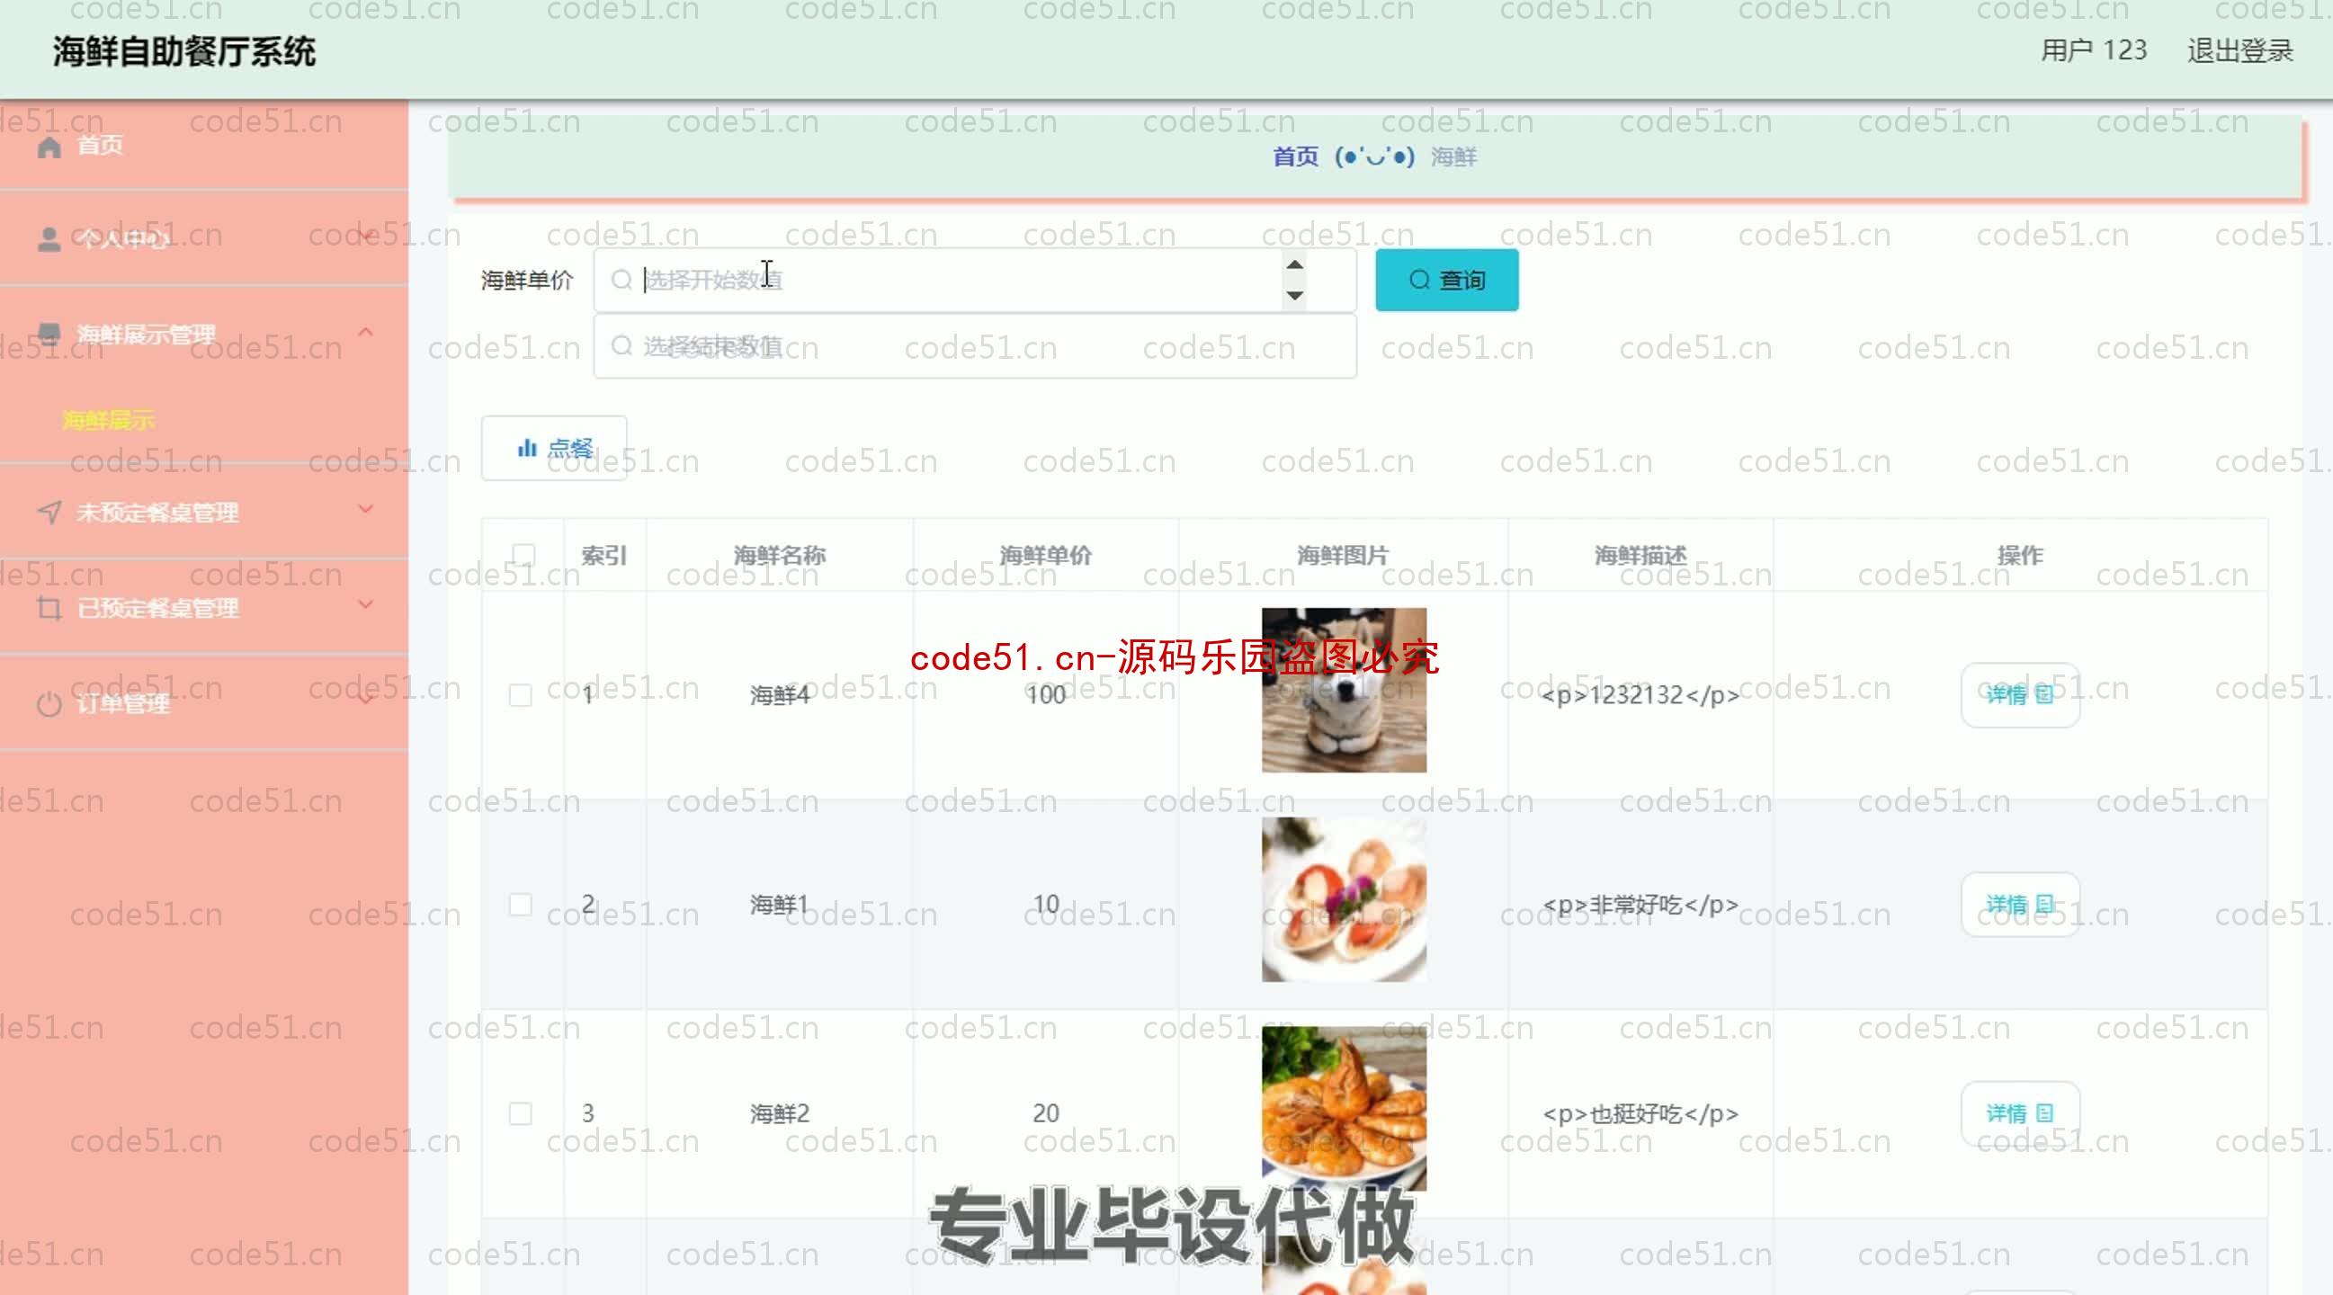Viewport: 2333px width, 1295px height.
Task: Click 退出登录 to log out
Action: pyautogui.click(x=2239, y=50)
